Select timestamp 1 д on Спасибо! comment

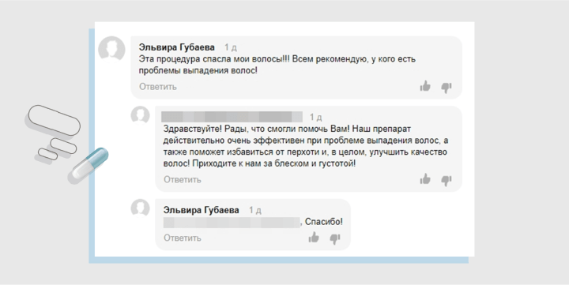click(255, 210)
